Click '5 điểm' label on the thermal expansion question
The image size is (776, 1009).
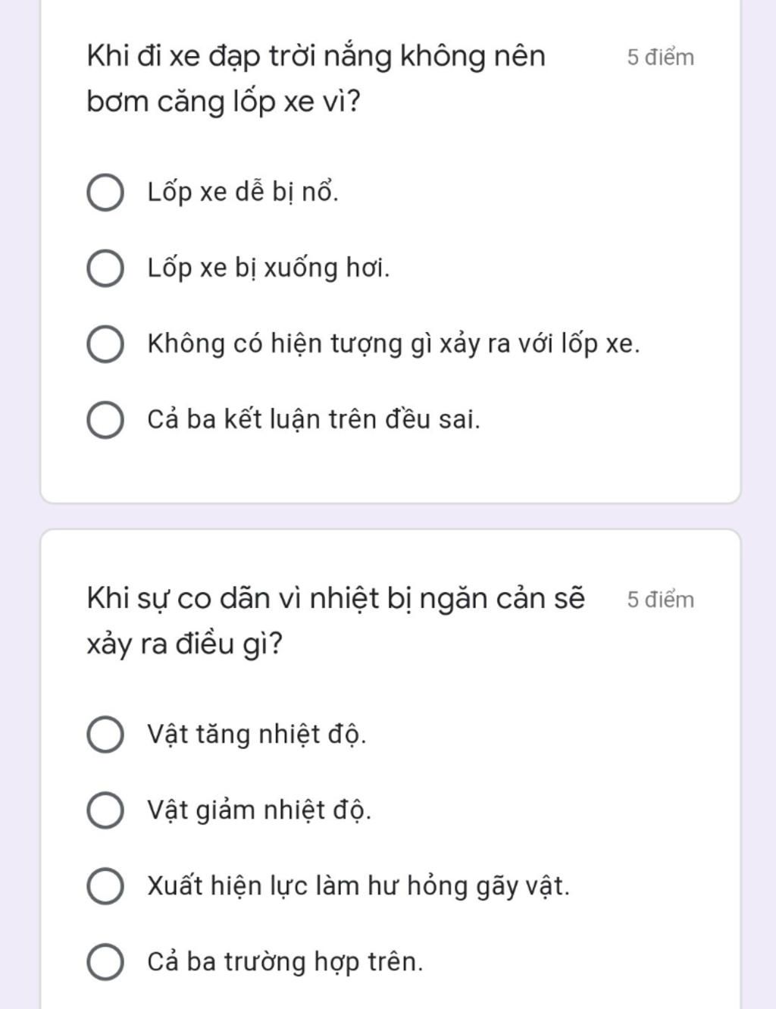(x=660, y=600)
